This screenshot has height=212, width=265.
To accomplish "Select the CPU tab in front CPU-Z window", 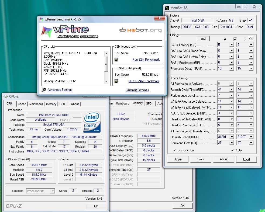I will (x=9, y=103).
